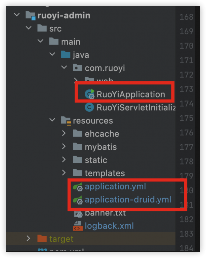
Task: Select the mybatis folder label
Action: 101,147
